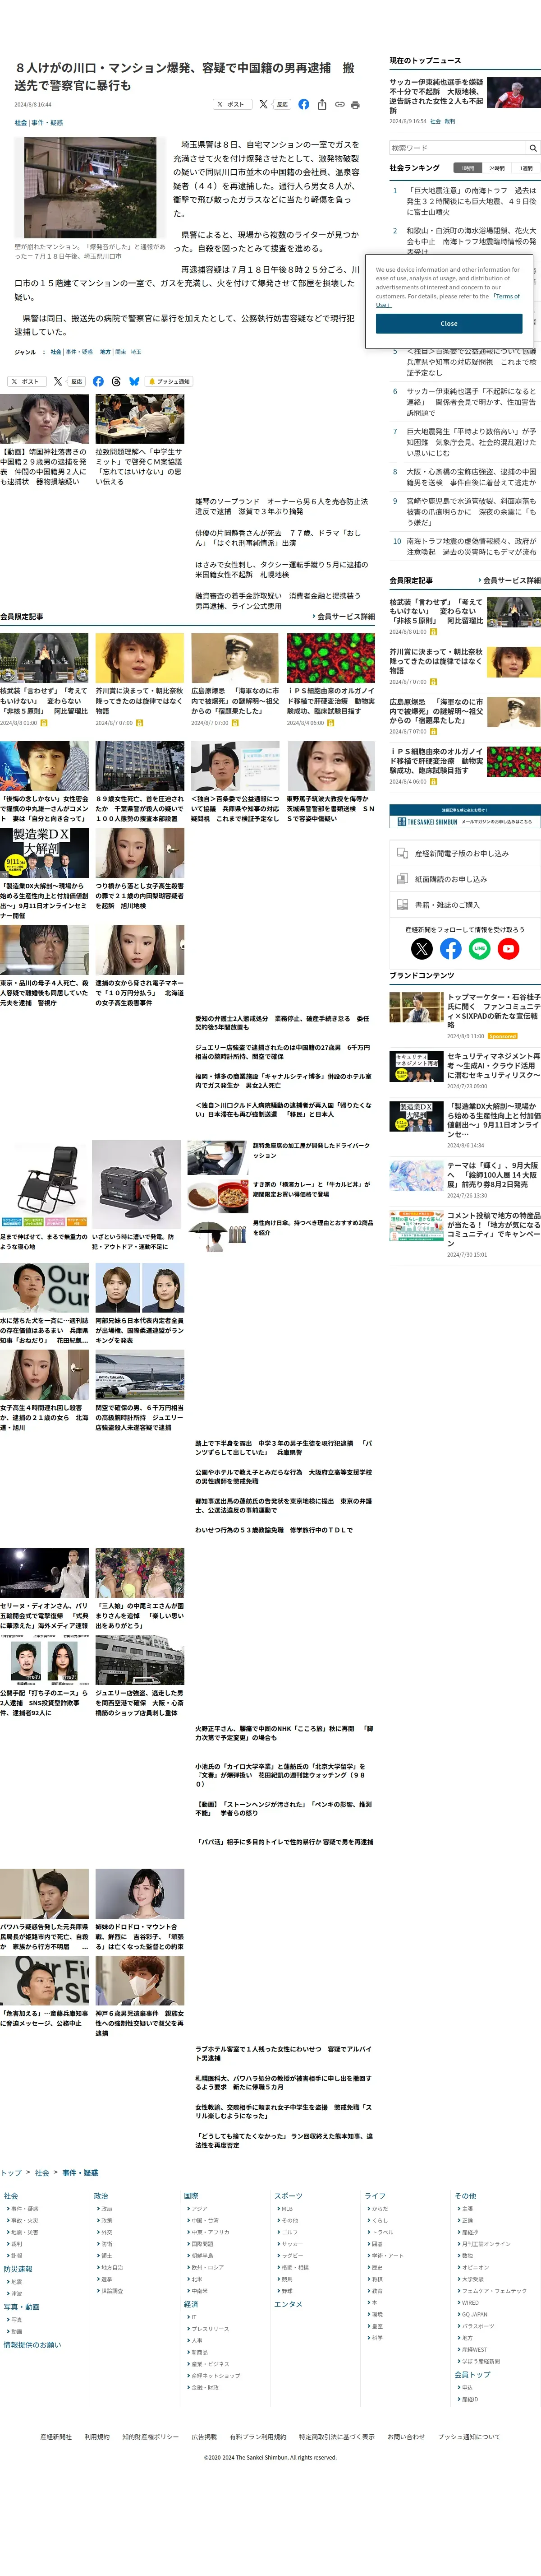Open トップマーケター・石谷桂子氏 brand content
Viewport: 541px width, 2576px height.
pos(493,1010)
